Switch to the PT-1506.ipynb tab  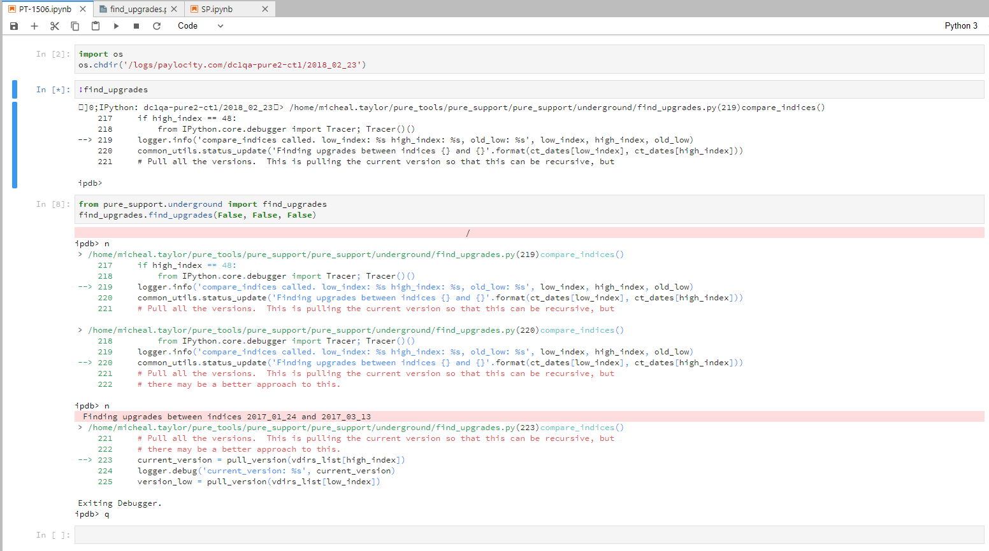(45, 9)
